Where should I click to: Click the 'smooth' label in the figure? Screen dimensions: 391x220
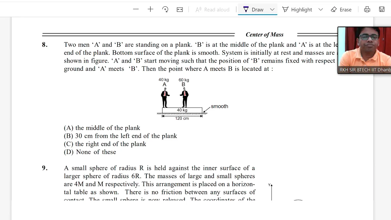[x=219, y=106]
